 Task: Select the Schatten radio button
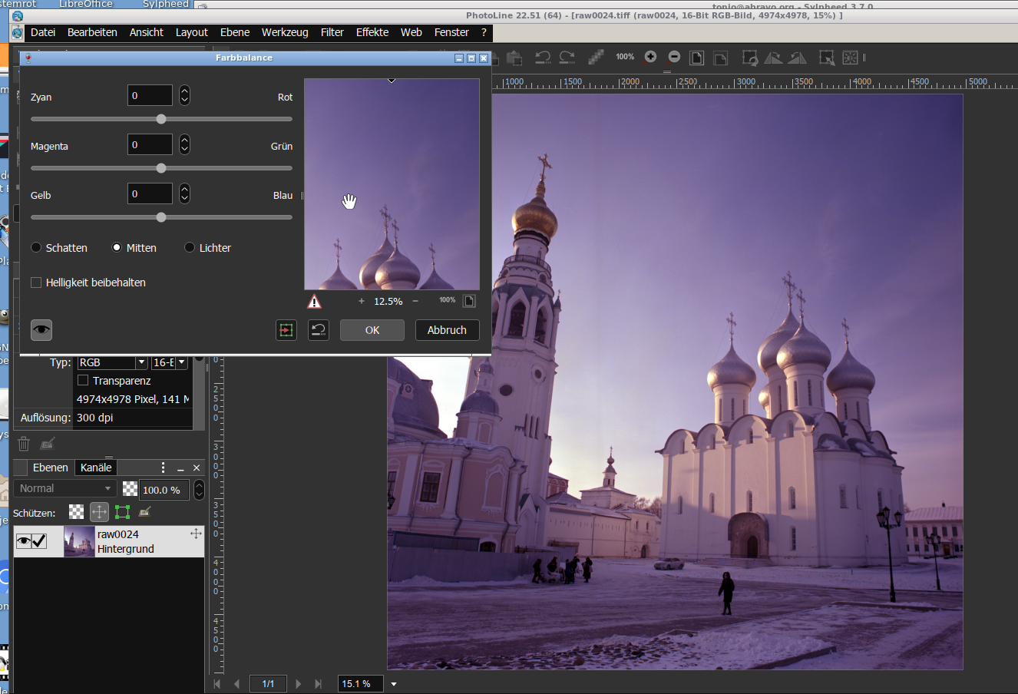coord(36,247)
